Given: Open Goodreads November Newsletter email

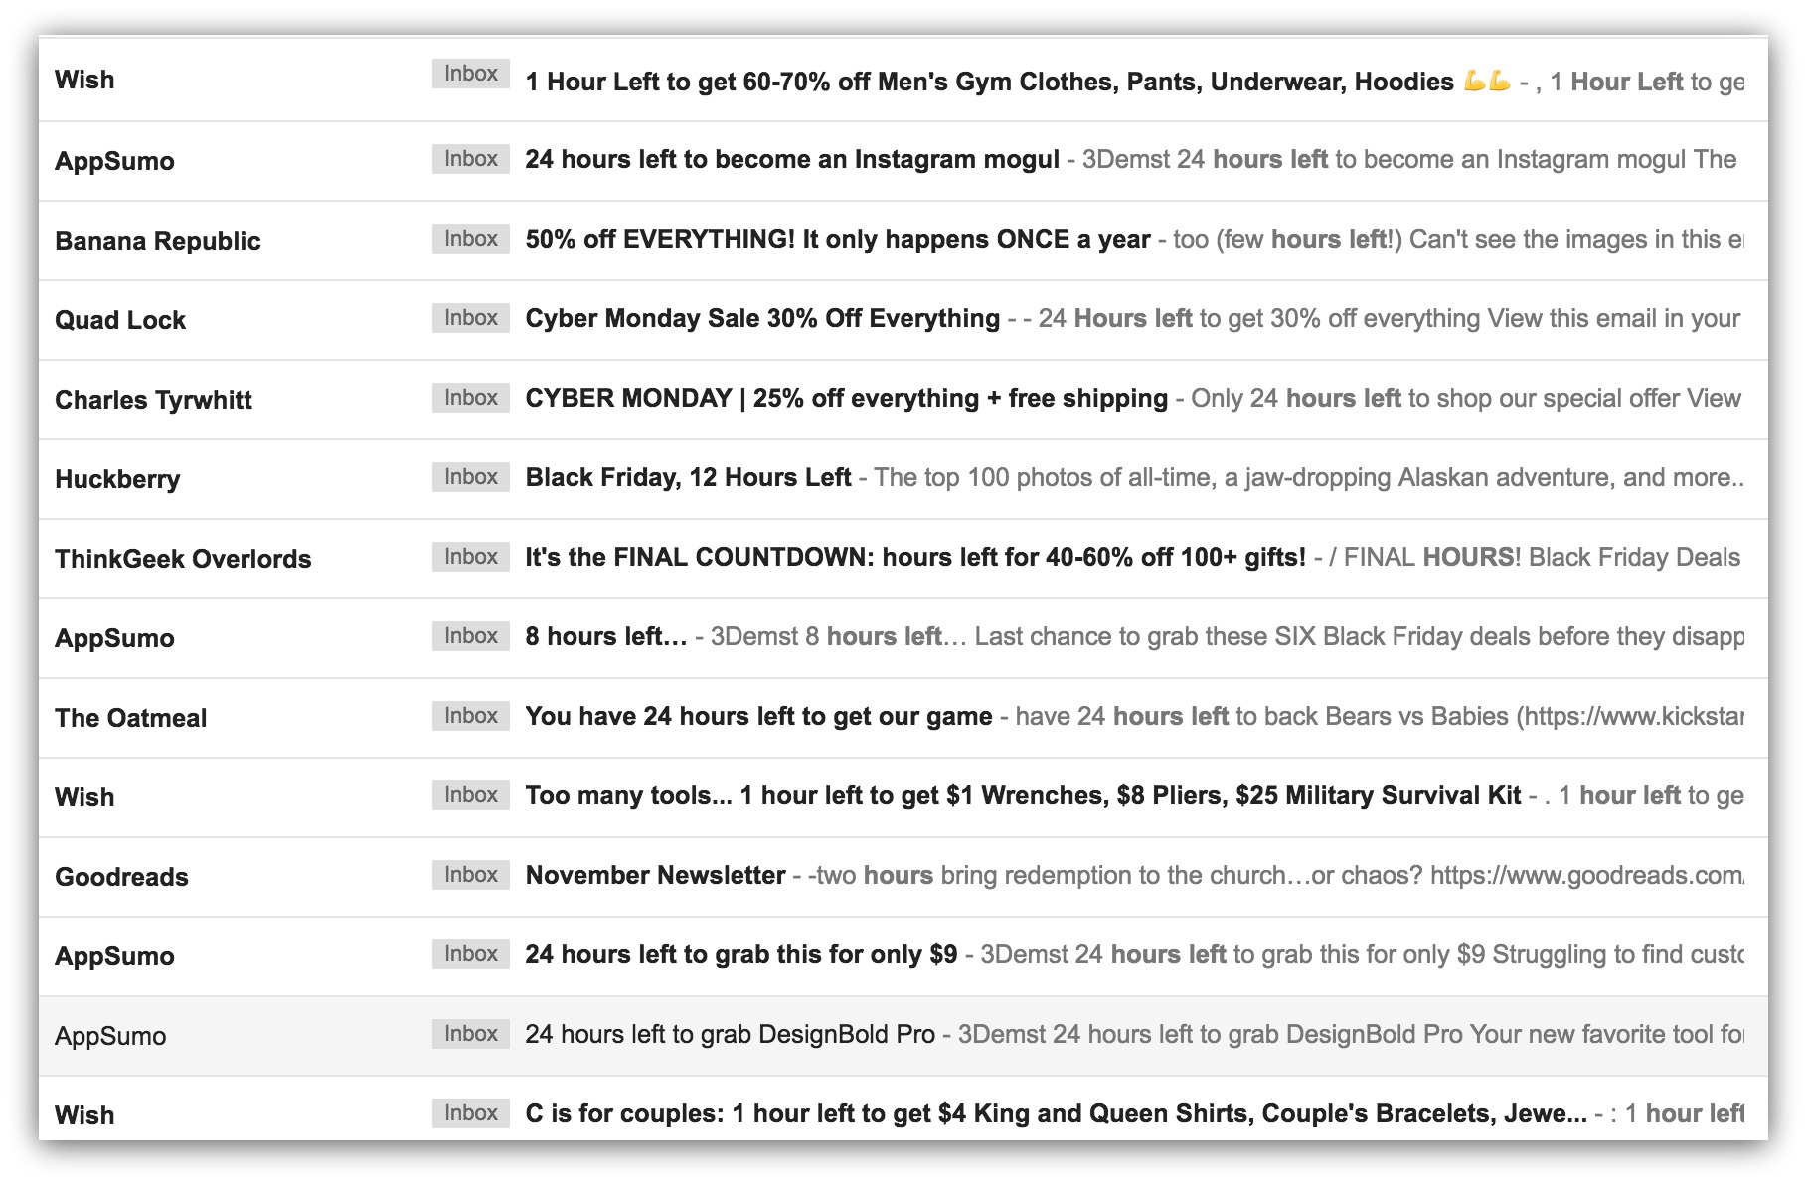Looking at the screenshot, I should [903, 877].
